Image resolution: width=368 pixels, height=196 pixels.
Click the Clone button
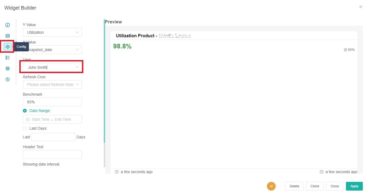(x=315, y=186)
